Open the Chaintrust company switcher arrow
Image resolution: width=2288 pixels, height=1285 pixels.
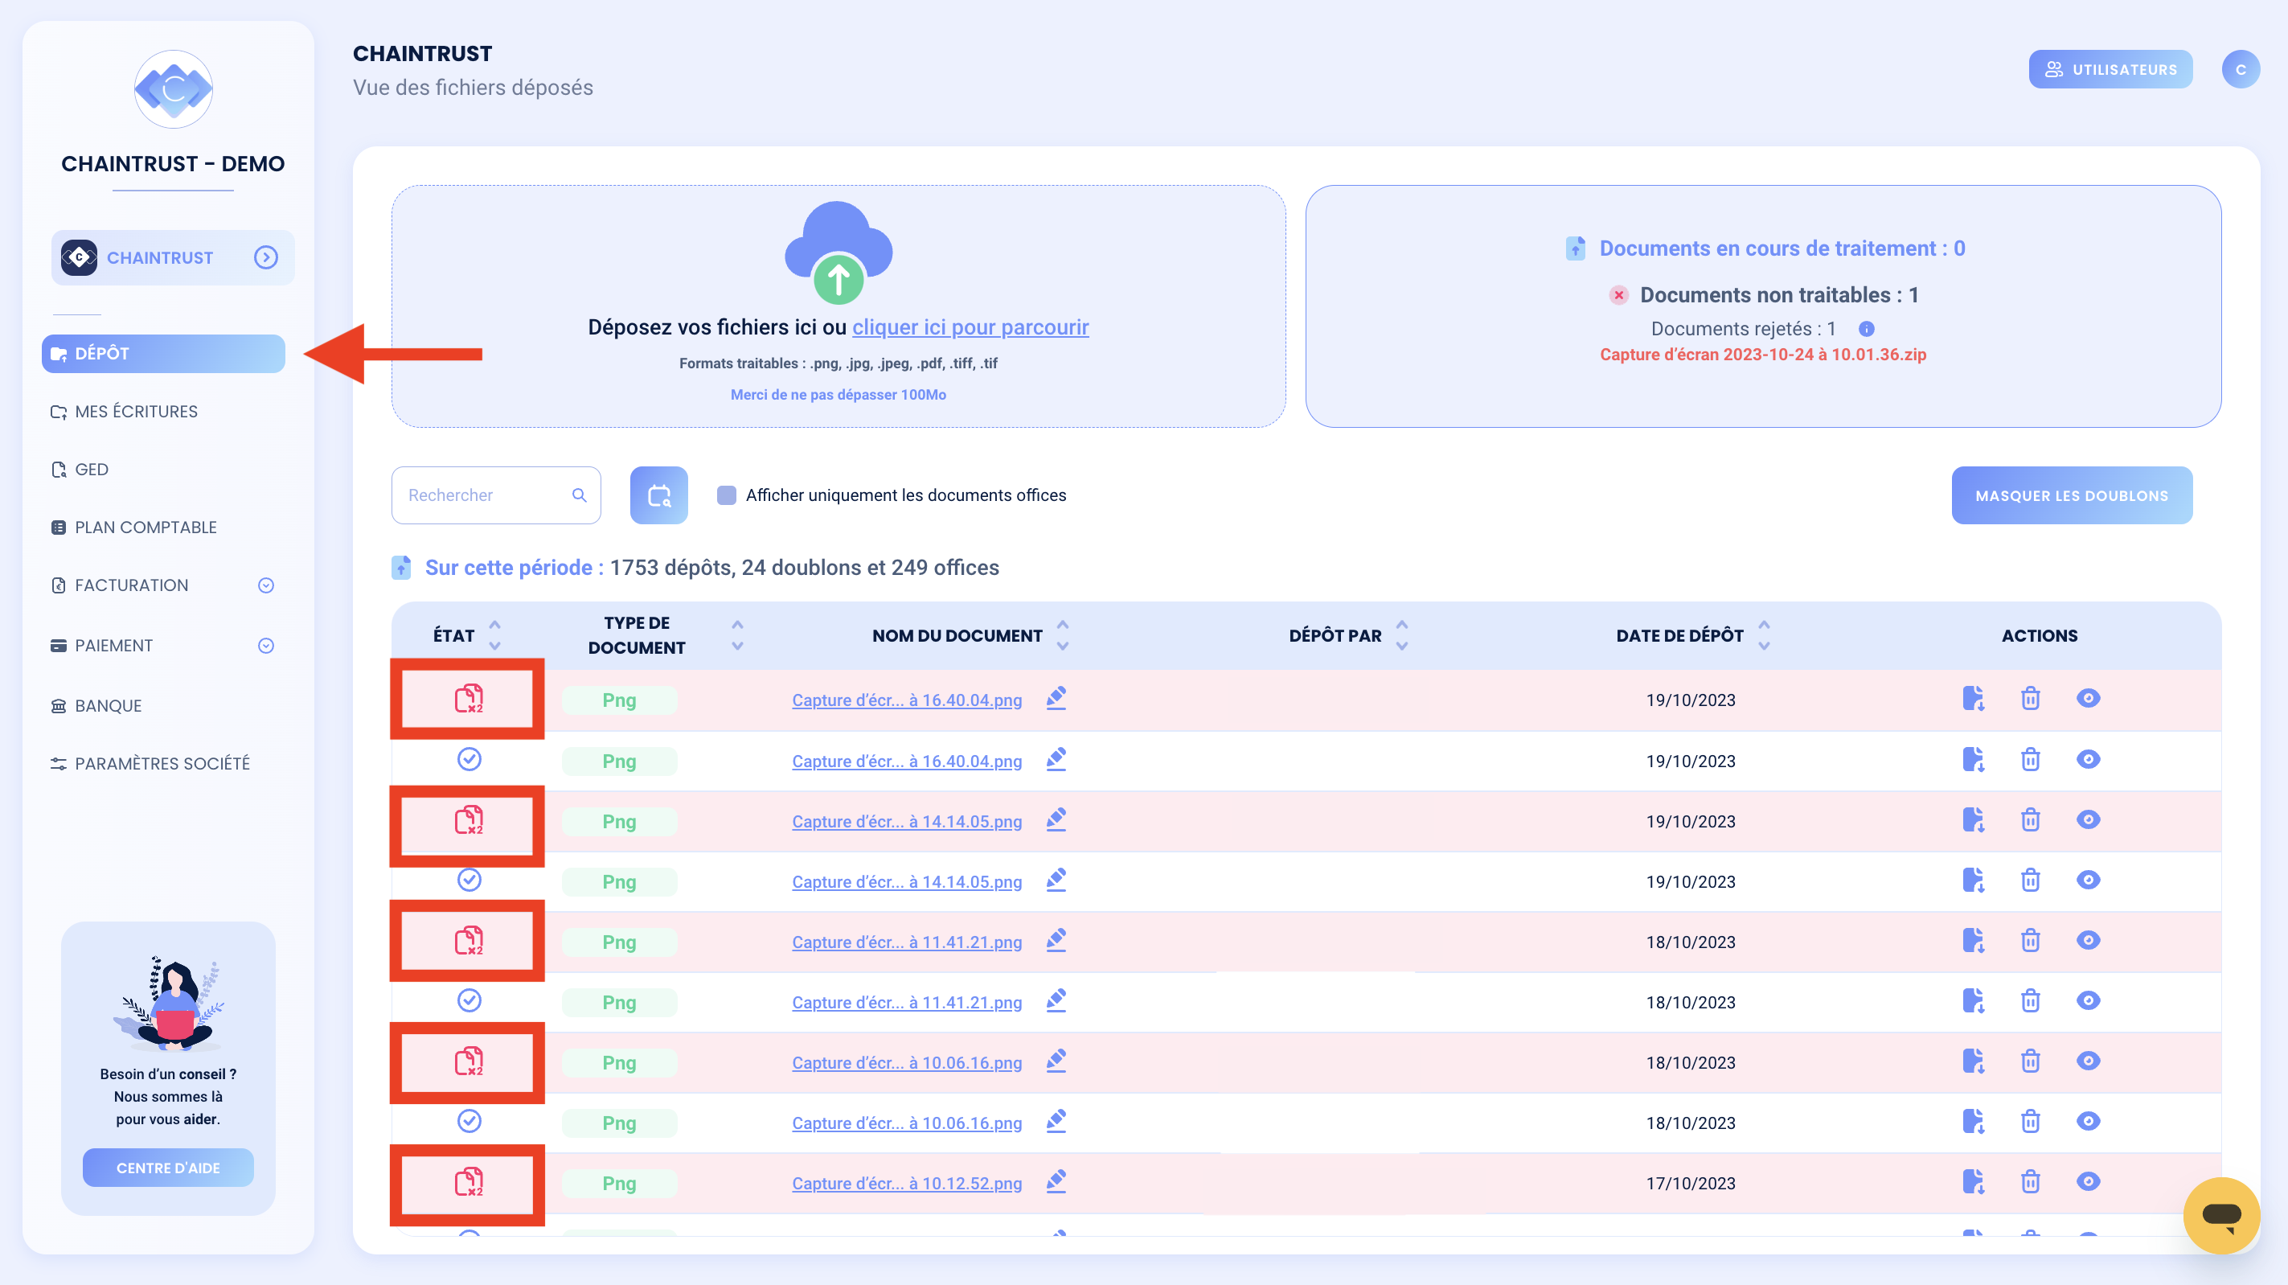(265, 257)
